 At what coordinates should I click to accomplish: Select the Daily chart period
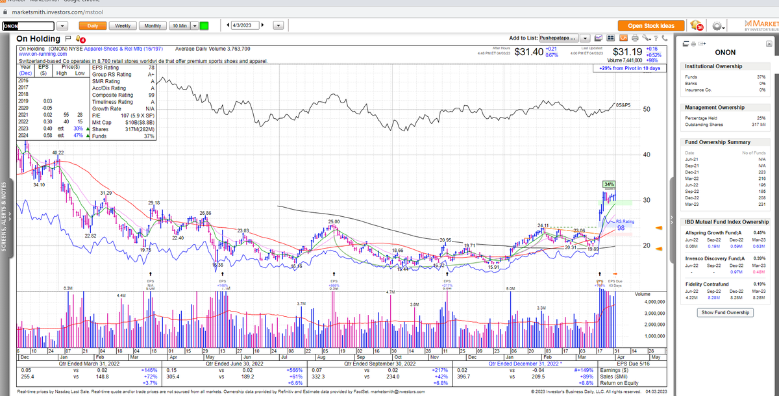(x=92, y=25)
